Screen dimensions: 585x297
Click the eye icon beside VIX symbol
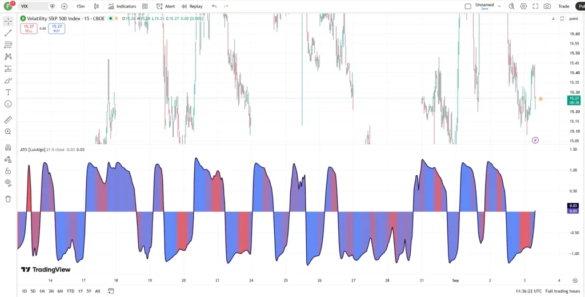coord(52,6)
